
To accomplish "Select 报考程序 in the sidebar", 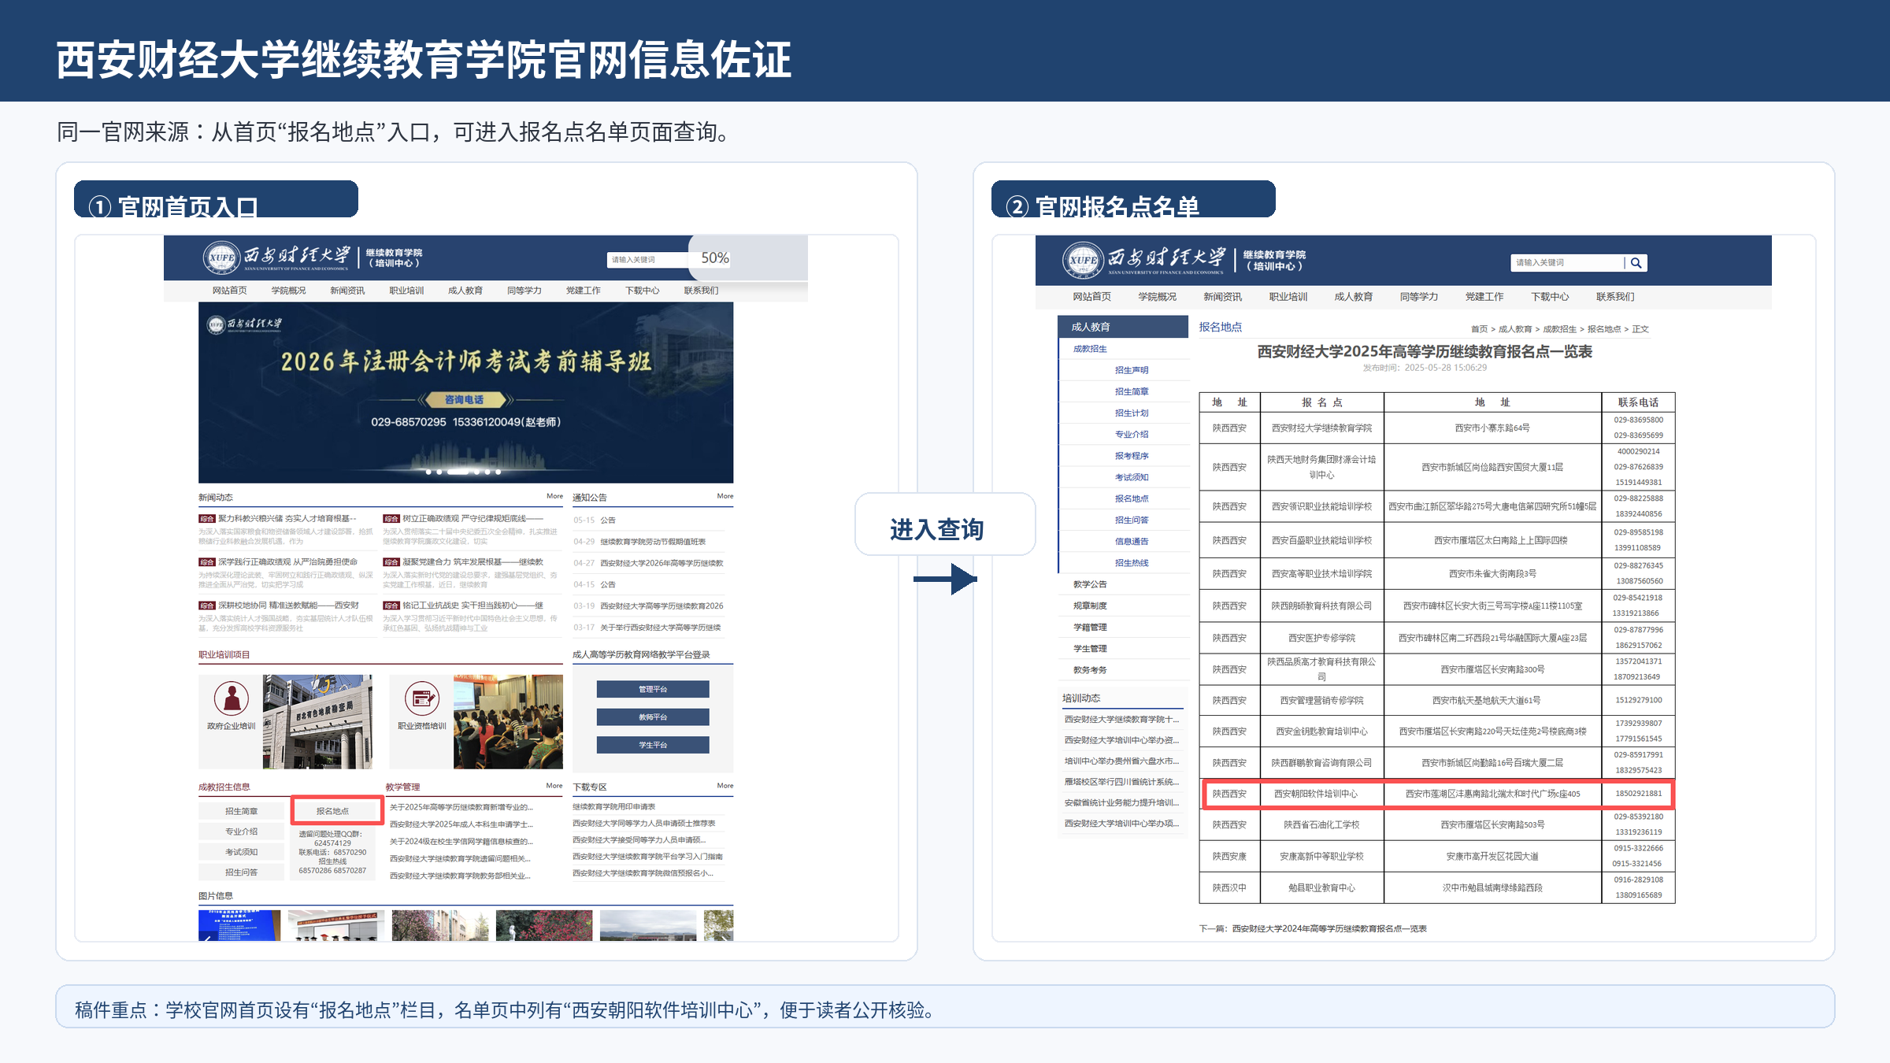I will point(1132,456).
